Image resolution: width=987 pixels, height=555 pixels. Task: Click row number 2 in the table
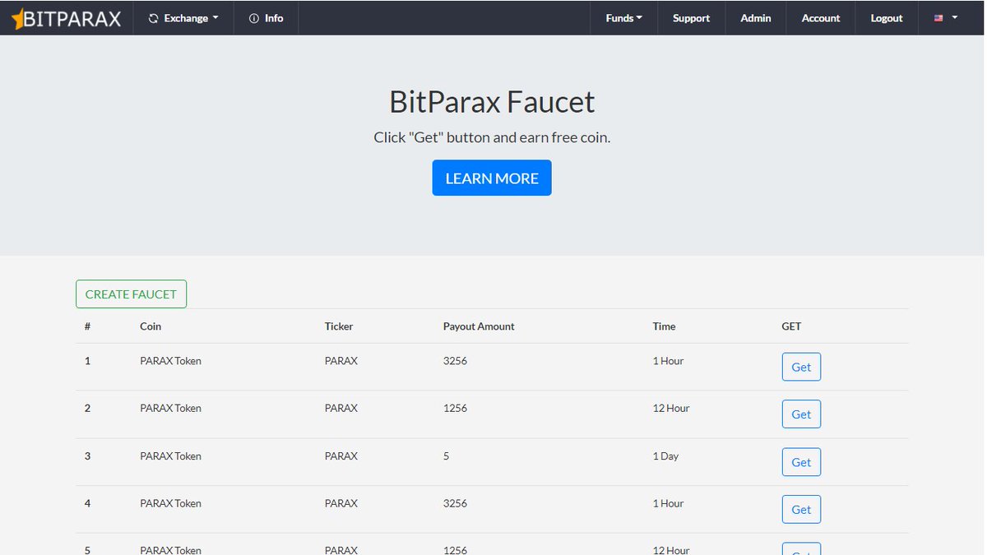[x=87, y=409]
